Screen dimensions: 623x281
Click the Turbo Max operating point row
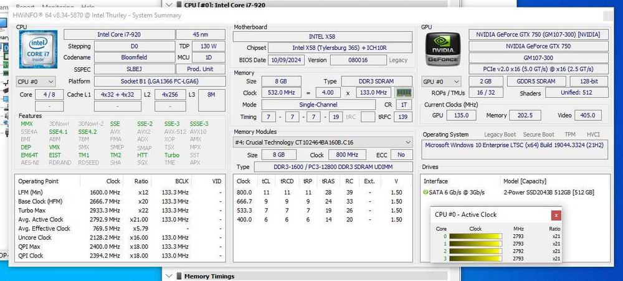(120, 211)
